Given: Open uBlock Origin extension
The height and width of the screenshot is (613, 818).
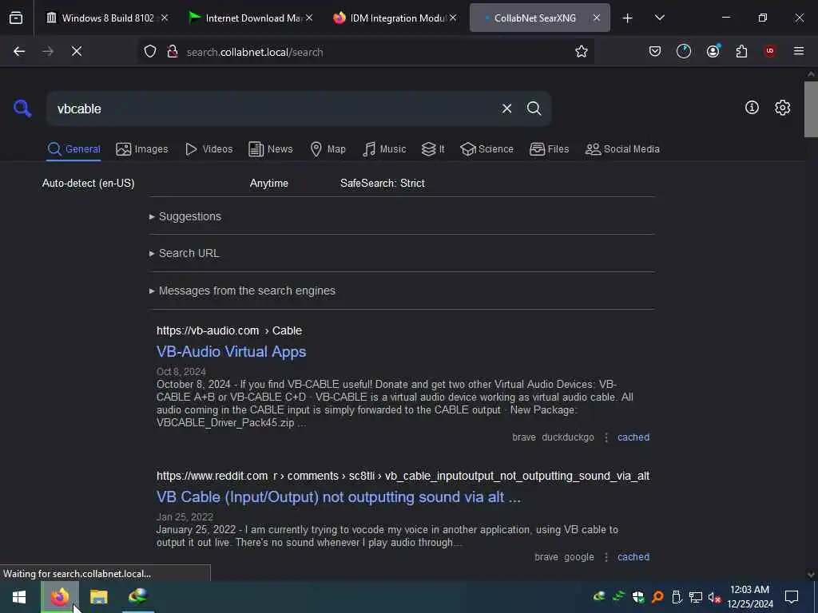Looking at the screenshot, I should (769, 51).
